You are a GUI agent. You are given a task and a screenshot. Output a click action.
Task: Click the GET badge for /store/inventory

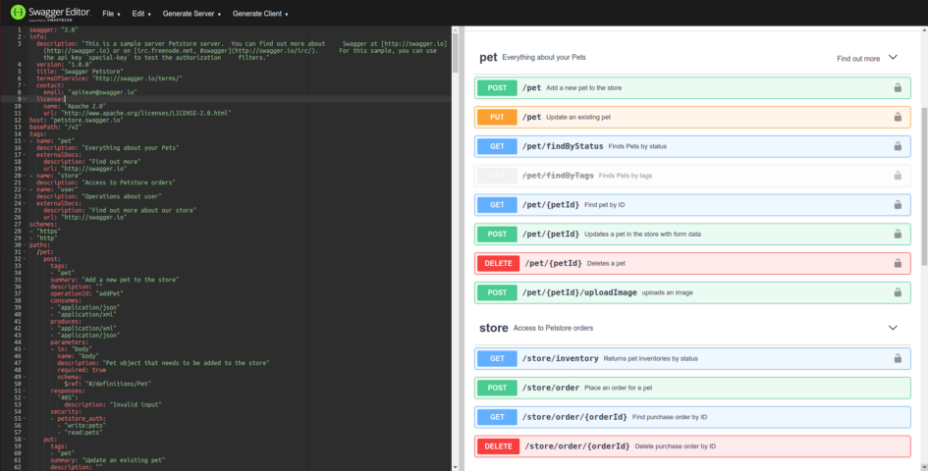pyautogui.click(x=497, y=358)
